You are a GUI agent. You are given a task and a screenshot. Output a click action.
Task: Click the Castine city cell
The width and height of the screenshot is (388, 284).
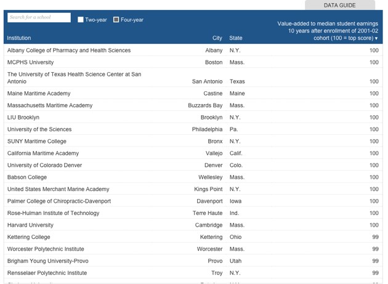[x=213, y=94]
